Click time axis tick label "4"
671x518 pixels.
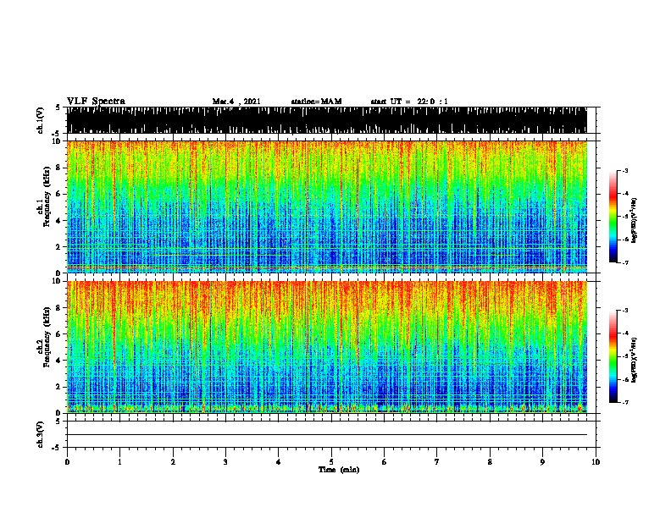click(x=279, y=462)
